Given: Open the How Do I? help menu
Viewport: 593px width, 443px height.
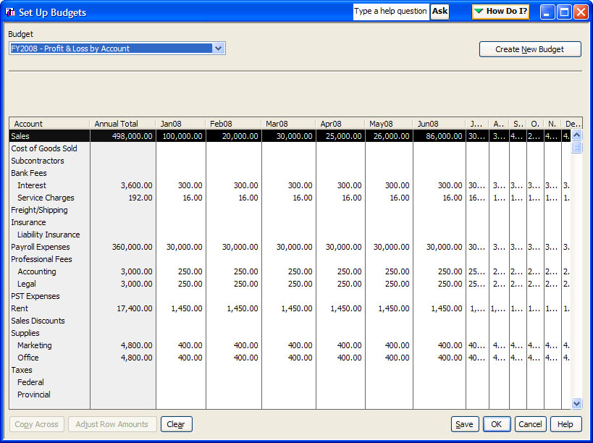Looking at the screenshot, I should tap(500, 12).
